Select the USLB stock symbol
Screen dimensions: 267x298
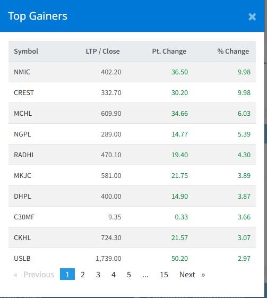(x=22, y=259)
